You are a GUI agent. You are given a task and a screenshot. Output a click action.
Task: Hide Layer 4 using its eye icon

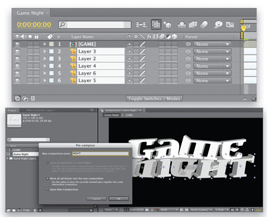pyautogui.click(x=17, y=66)
